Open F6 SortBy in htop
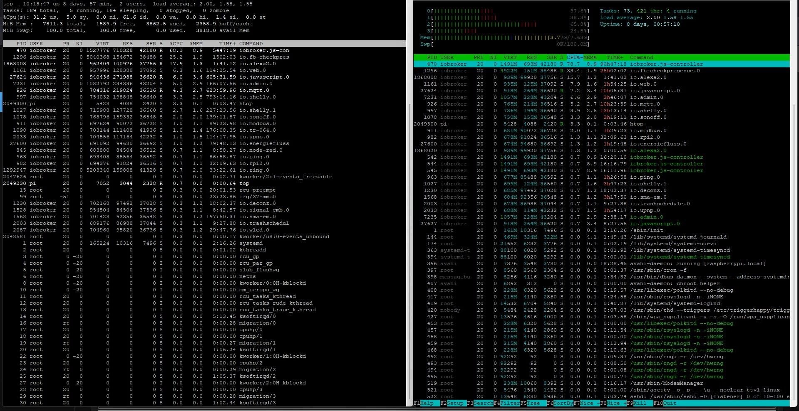The image size is (799, 411). point(560,403)
